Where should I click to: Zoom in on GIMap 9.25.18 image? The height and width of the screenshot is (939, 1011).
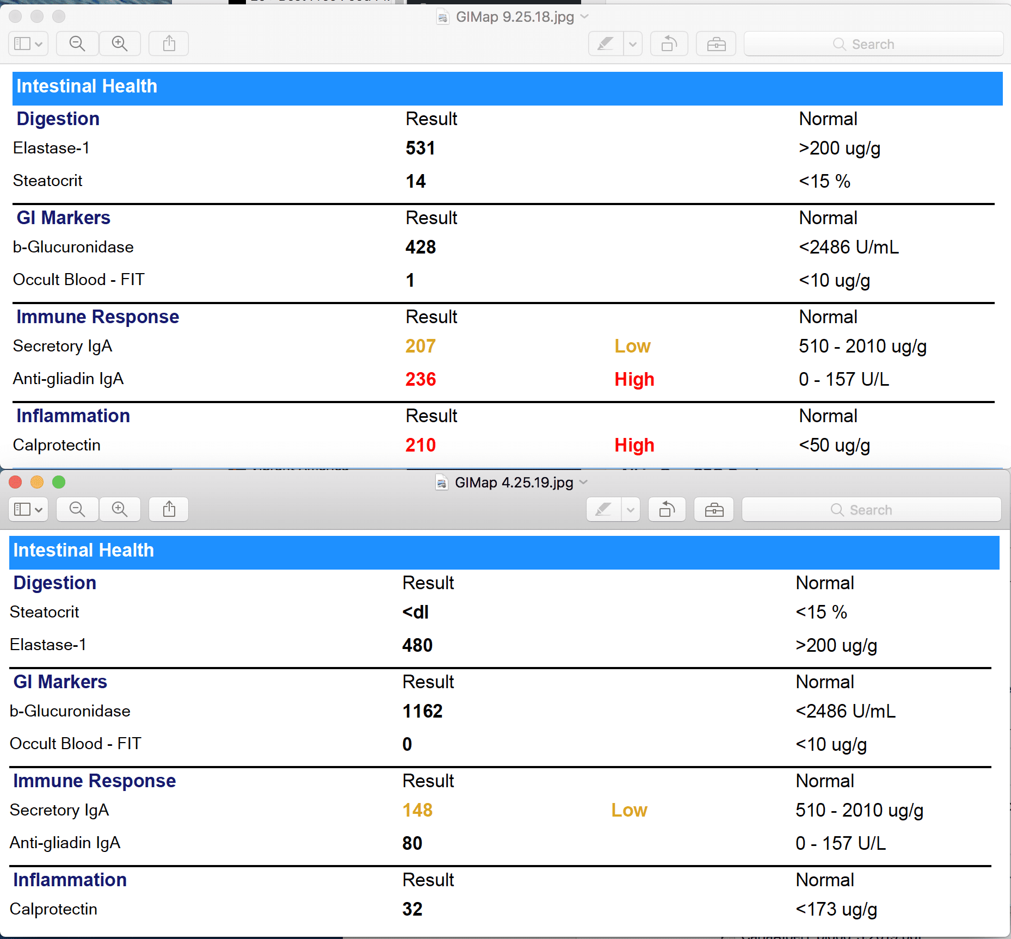pos(120,44)
